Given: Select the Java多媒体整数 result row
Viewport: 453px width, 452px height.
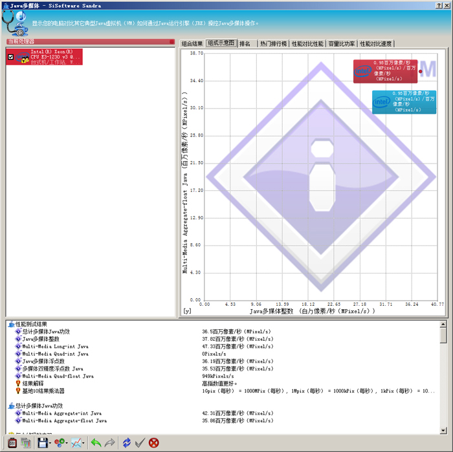Looking at the screenshot, I should (41, 339).
